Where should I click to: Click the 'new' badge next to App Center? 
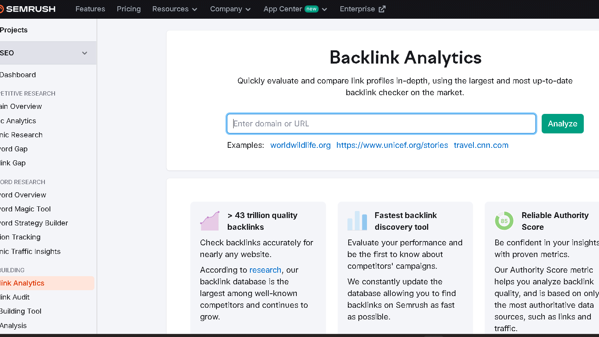(x=311, y=9)
